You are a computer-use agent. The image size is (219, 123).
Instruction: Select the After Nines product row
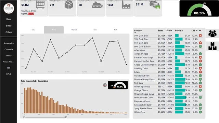click(x=168, y=50)
